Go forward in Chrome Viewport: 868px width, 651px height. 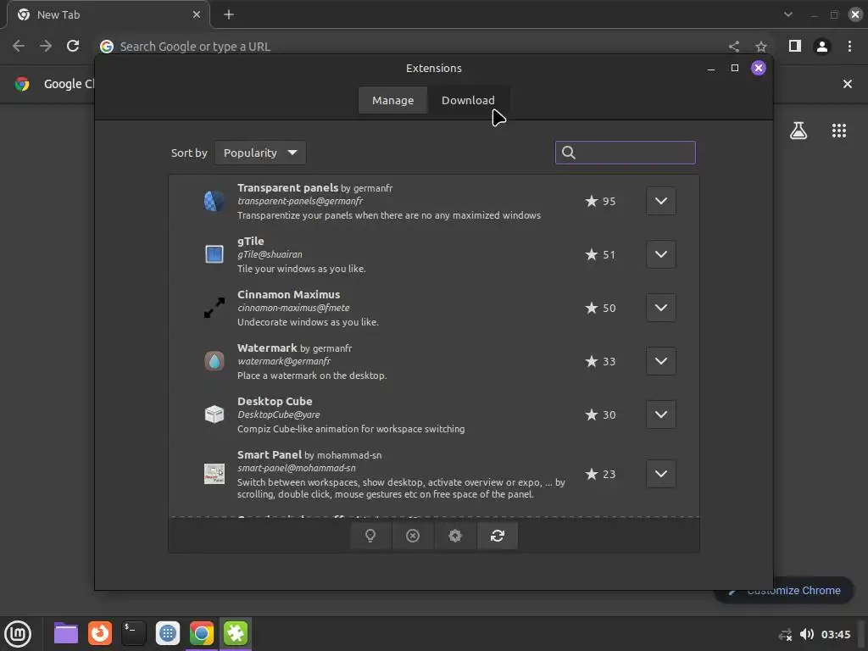[46, 46]
